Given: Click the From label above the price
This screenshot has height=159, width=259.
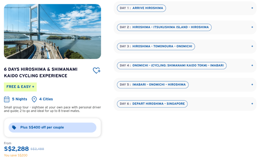Looking at the screenshot, I should 8,143.
